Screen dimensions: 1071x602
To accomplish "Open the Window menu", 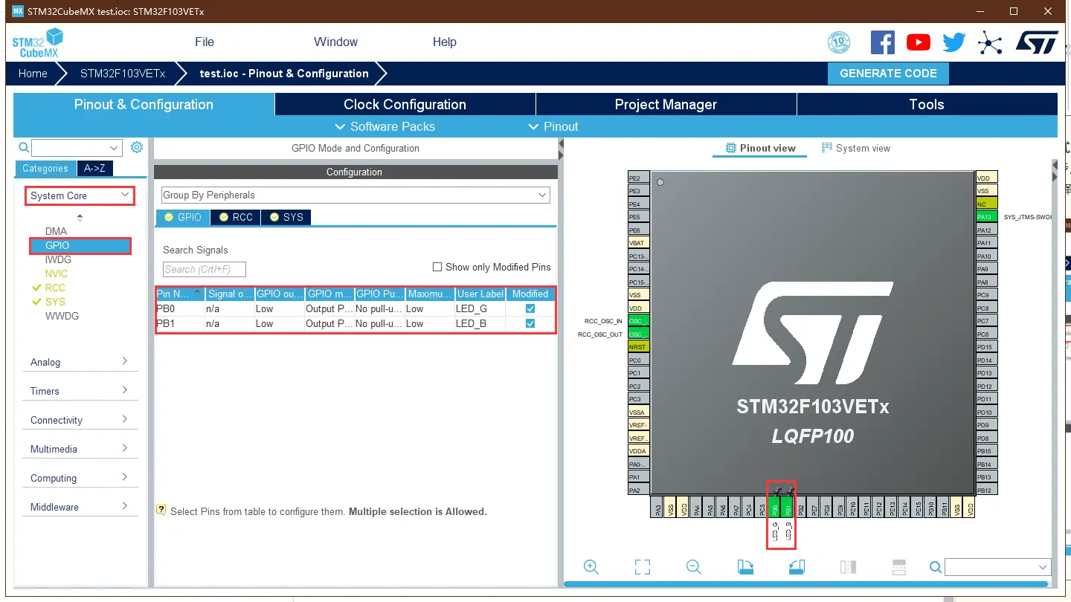I will pyautogui.click(x=335, y=42).
